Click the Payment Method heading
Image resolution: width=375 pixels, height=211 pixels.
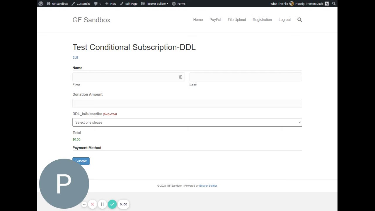pos(87,148)
